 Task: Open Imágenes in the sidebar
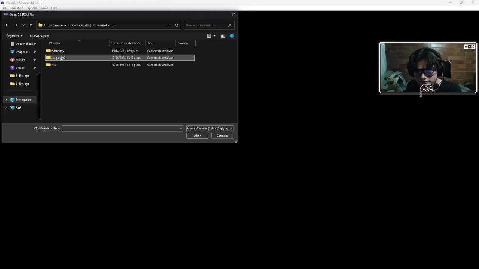(22, 52)
